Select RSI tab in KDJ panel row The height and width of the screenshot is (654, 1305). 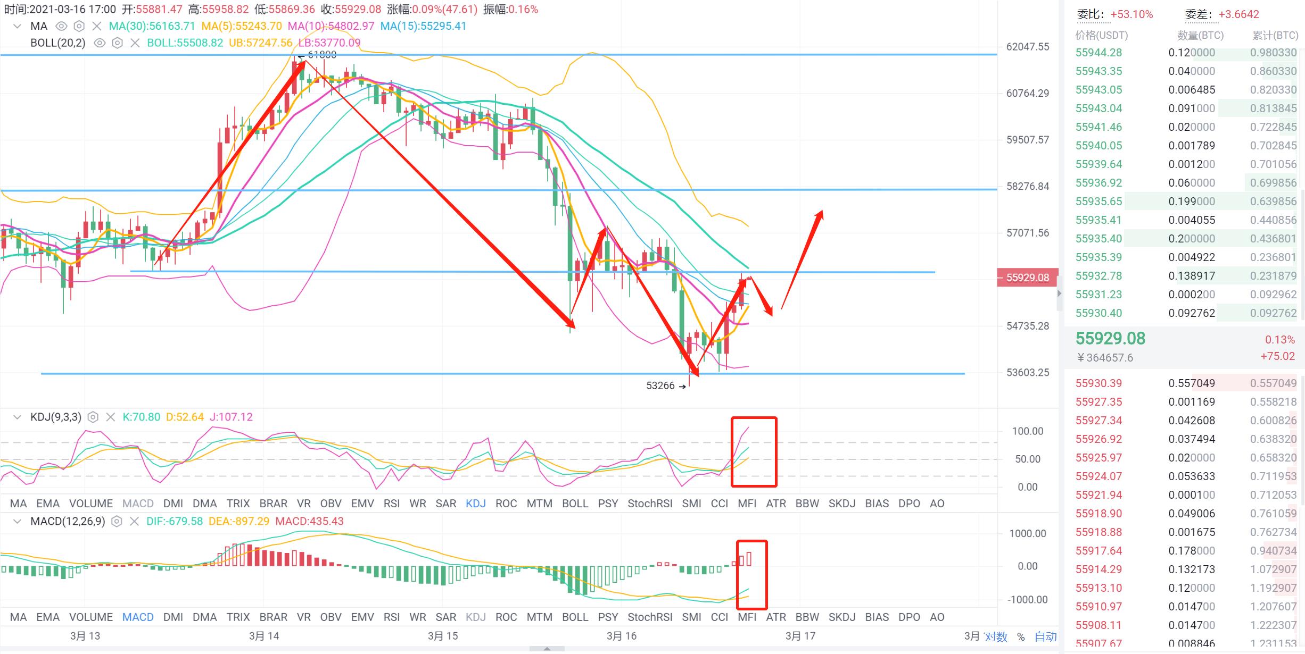(392, 504)
